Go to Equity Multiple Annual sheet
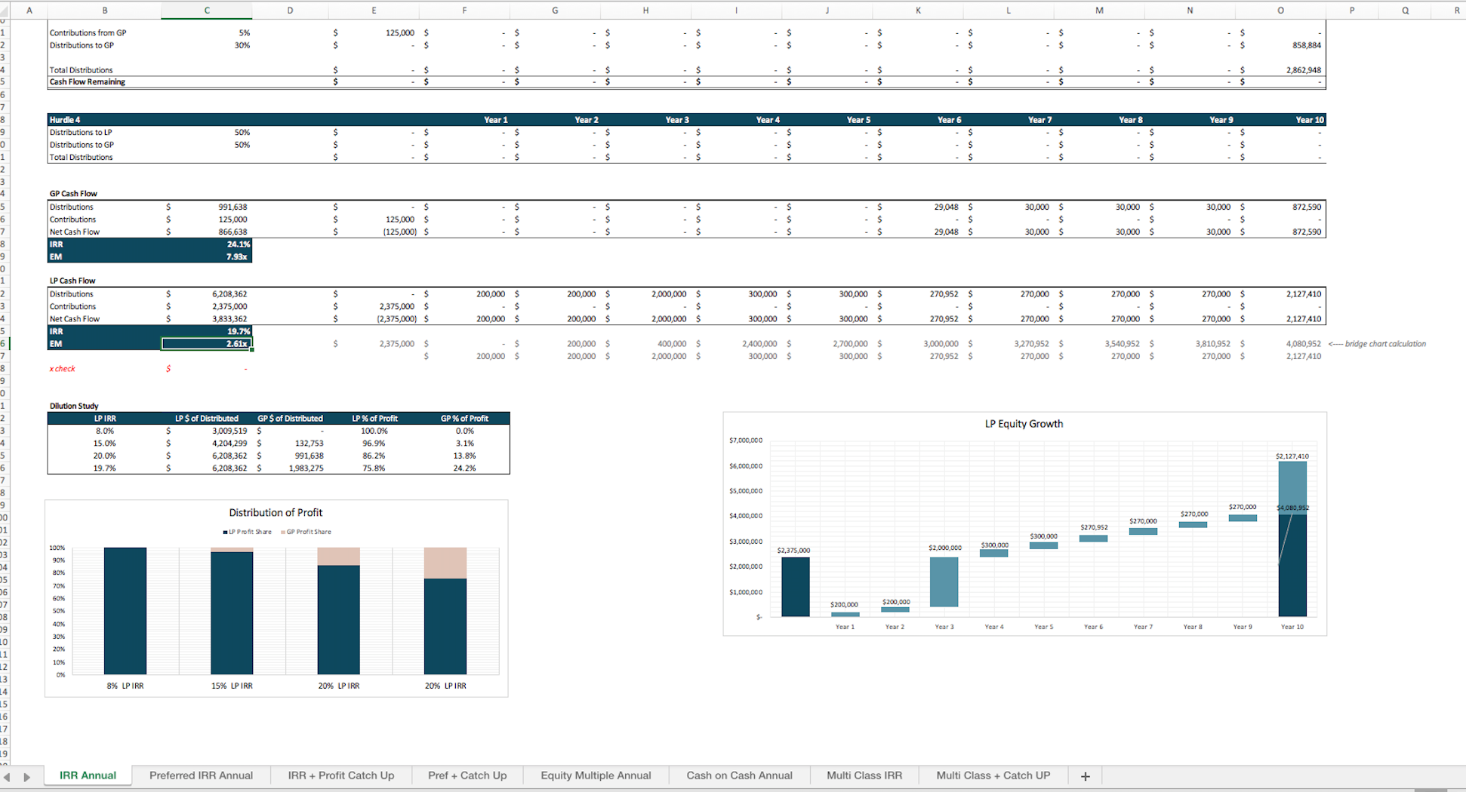The height and width of the screenshot is (792, 1466). (596, 775)
